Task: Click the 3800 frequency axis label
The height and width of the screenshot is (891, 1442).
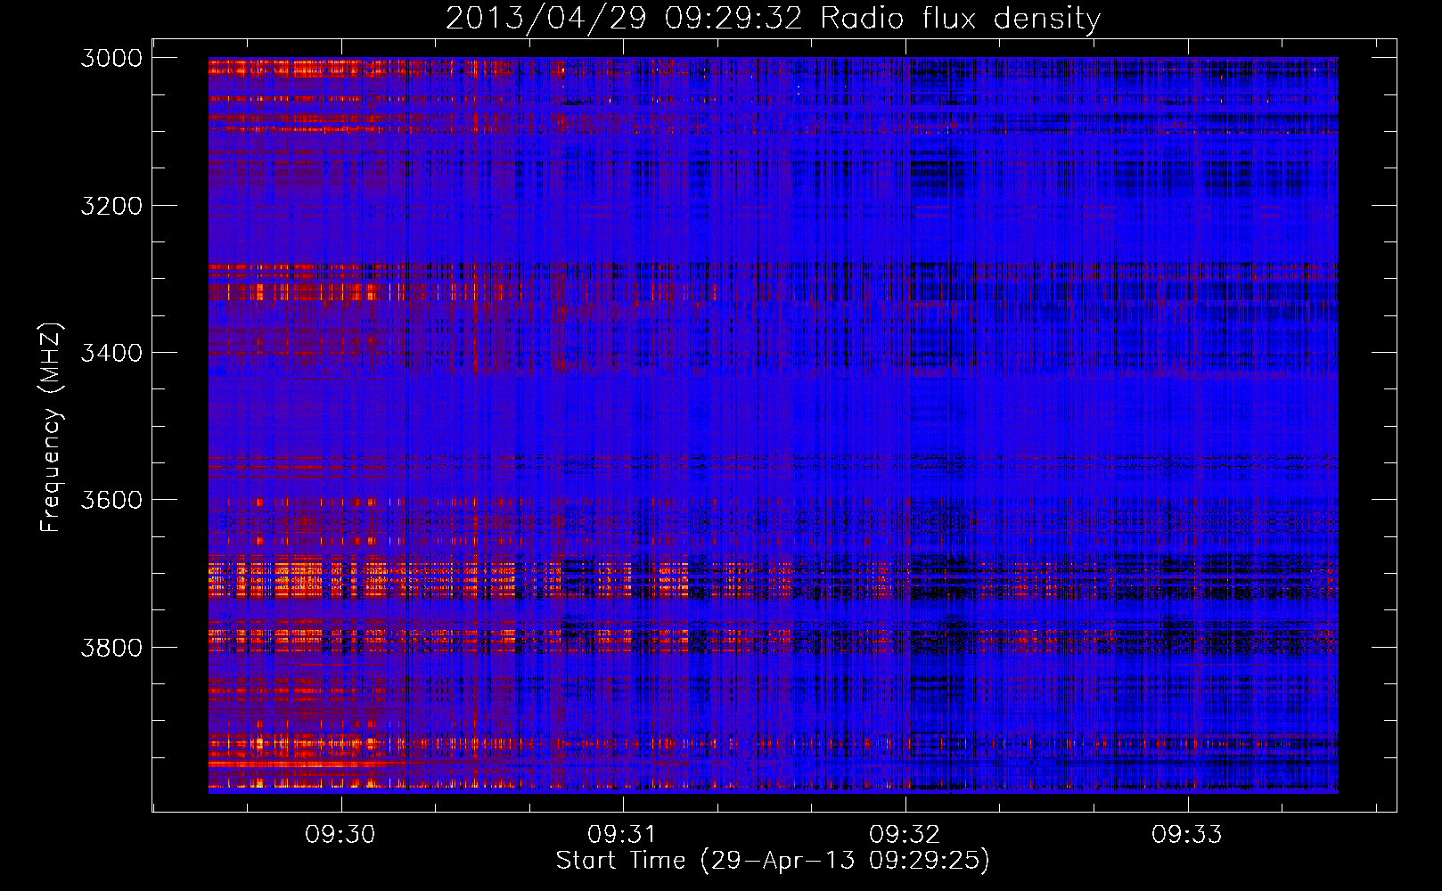Action: [x=111, y=647]
